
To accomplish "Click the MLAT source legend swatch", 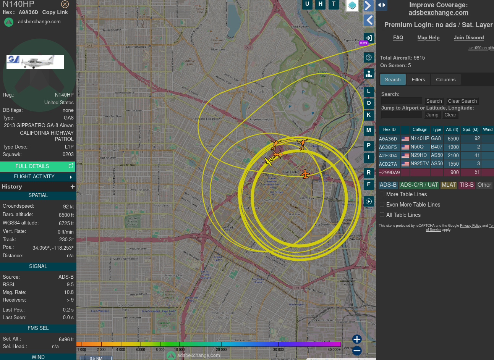I will [449, 185].
